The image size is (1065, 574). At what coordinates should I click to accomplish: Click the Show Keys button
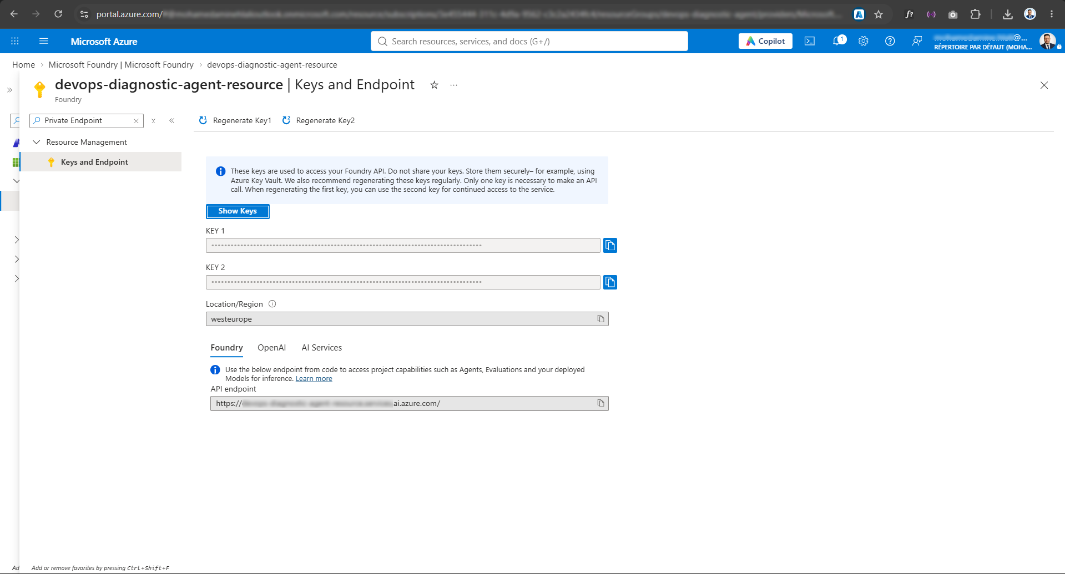(238, 211)
